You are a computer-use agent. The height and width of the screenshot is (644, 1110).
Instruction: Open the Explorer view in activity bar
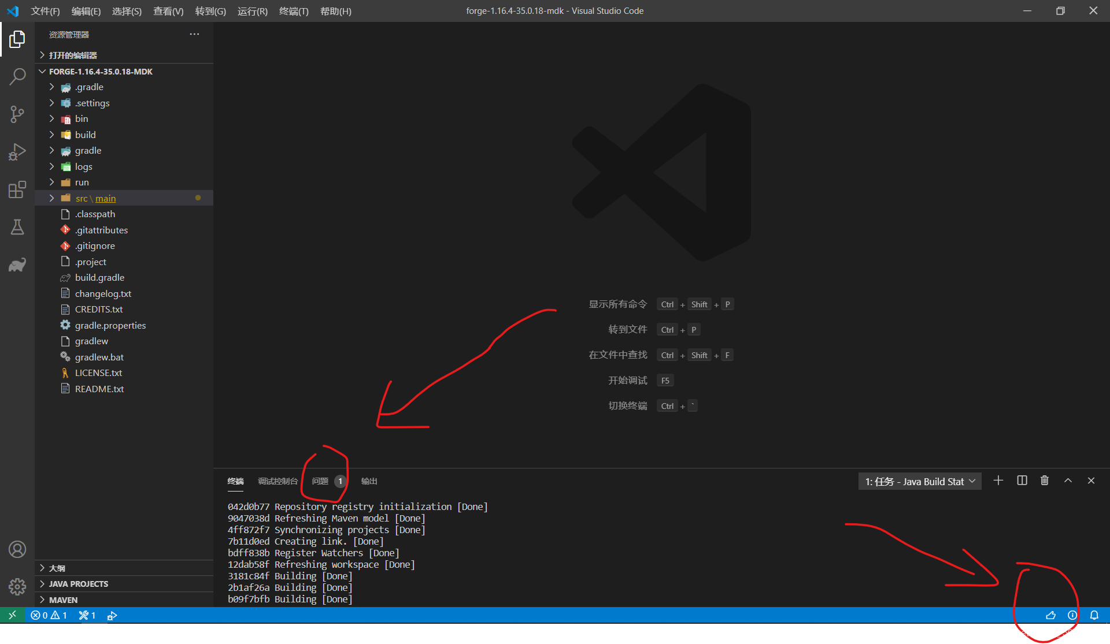pos(17,39)
